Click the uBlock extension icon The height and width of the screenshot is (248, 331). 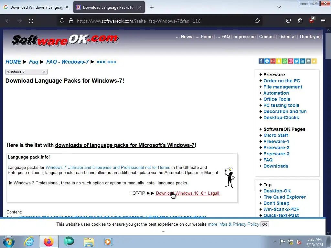tap(312, 20)
